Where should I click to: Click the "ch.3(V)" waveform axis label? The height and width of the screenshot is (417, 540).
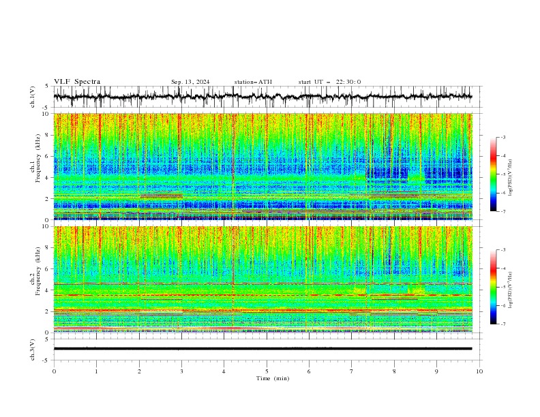pyautogui.click(x=33, y=350)
